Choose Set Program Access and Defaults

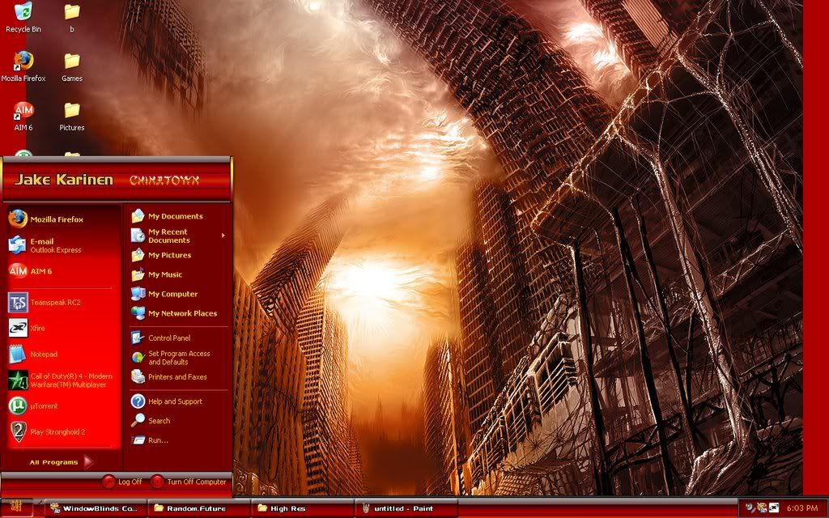179,358
